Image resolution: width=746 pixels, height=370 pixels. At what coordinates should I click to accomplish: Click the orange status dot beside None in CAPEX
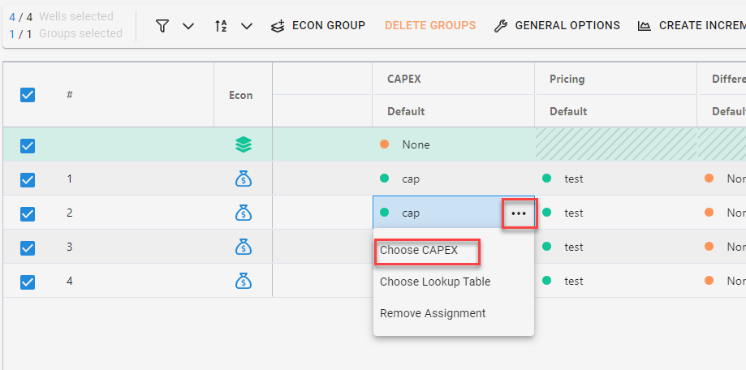(x=384, y=144)
